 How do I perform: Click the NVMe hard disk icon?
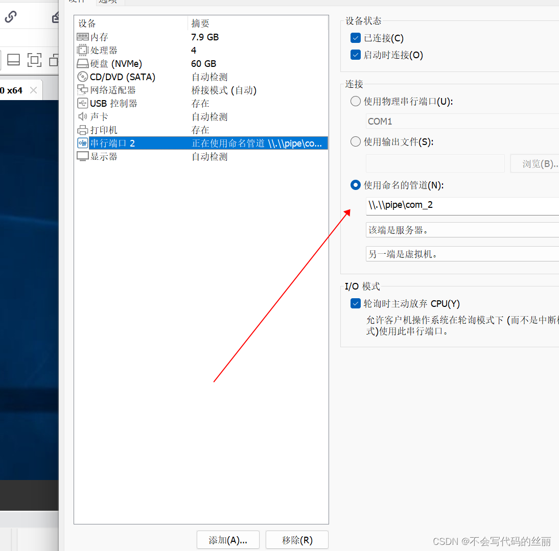click(82, 63)
